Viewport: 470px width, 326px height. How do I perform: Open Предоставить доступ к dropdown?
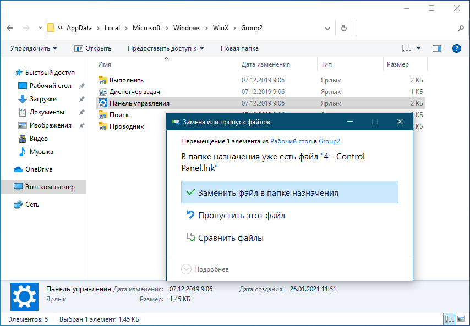click(166, 48)
